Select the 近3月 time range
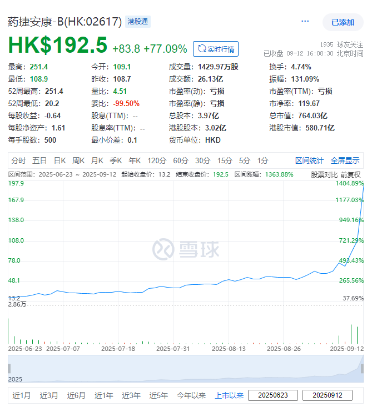 49,395
